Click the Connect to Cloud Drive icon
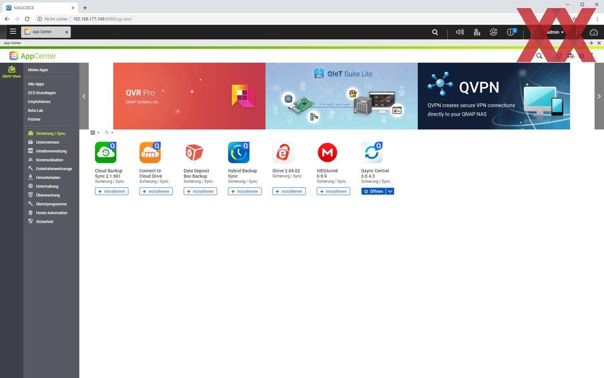Screen dimensions: 604x378 point(150,153)
